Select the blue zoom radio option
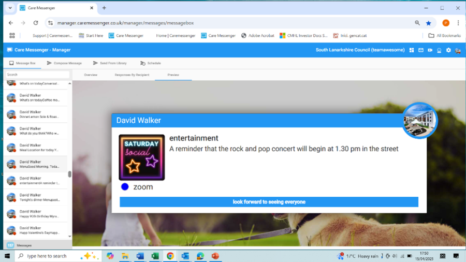Viewport: 466px width, 262px height. 125,187
